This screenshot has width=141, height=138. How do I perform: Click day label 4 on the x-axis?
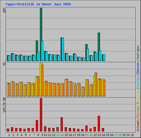[x=21, y=135]
